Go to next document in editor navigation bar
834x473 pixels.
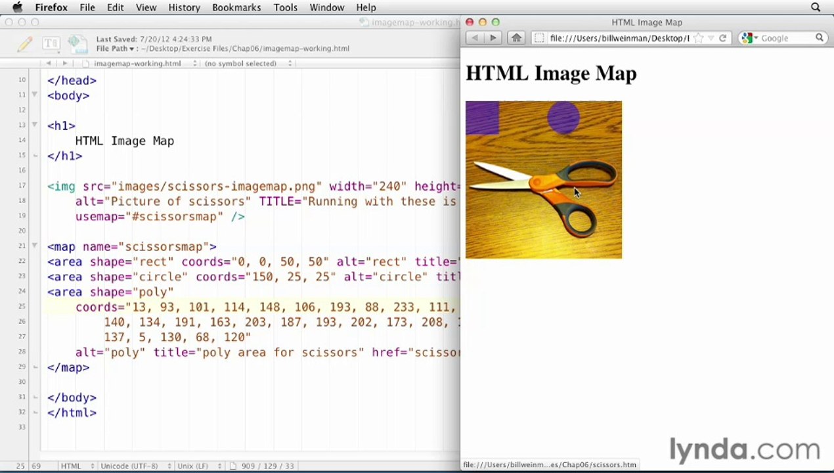click(64, 63)
